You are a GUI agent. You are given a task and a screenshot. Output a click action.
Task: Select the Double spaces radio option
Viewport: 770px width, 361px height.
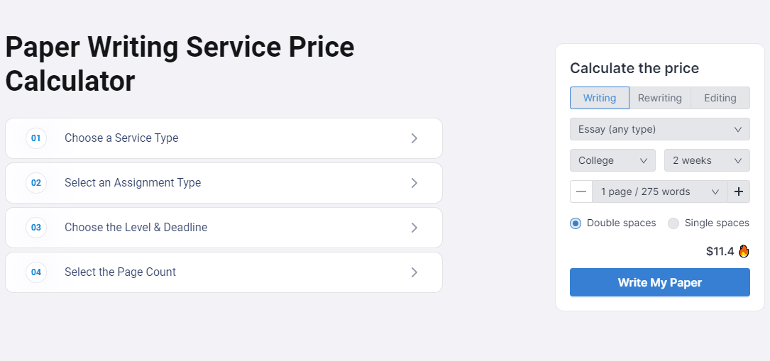click(x=576, y=223)
